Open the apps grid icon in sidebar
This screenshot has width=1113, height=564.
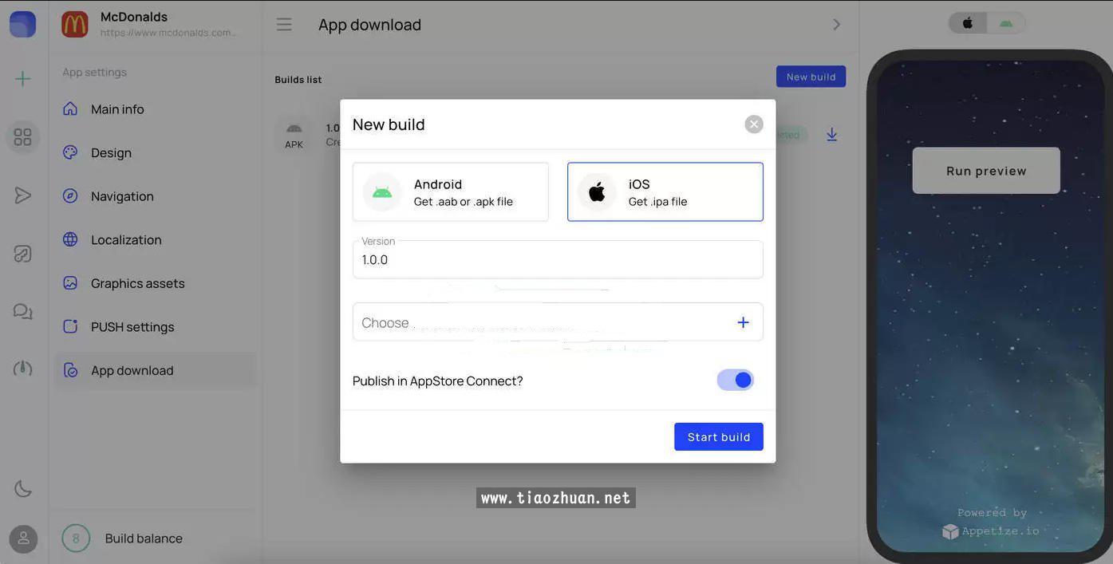point(23,137)
